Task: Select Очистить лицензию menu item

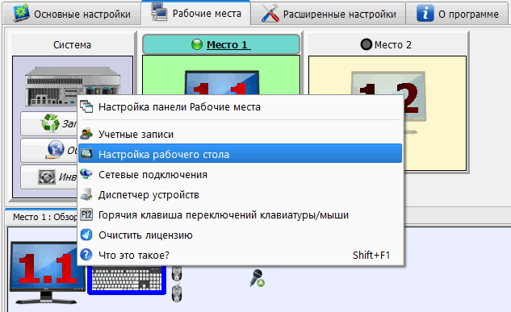Action: tap(241, 235)
